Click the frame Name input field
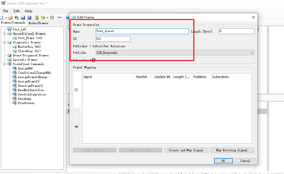 point(142,31)
